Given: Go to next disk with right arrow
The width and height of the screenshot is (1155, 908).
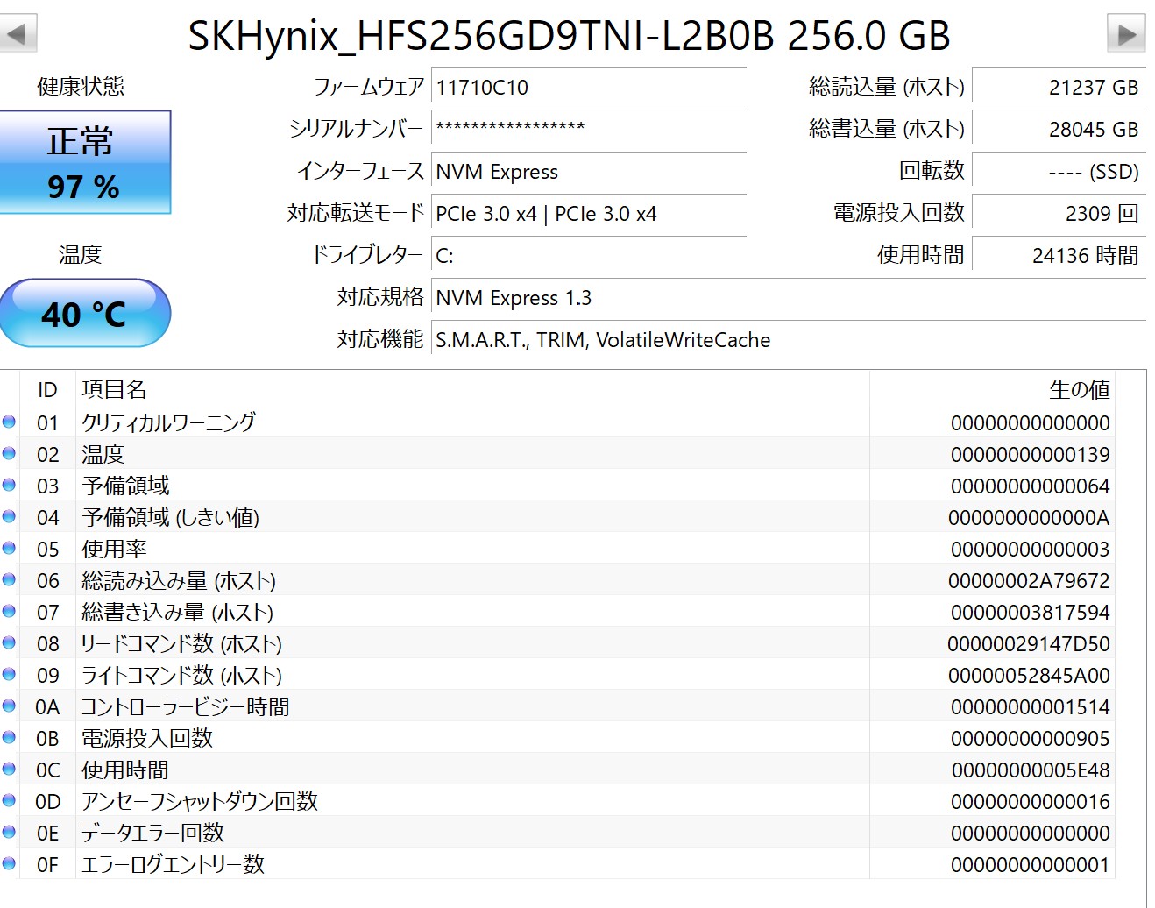Looking at the screenshot, I should point(1126,34).
